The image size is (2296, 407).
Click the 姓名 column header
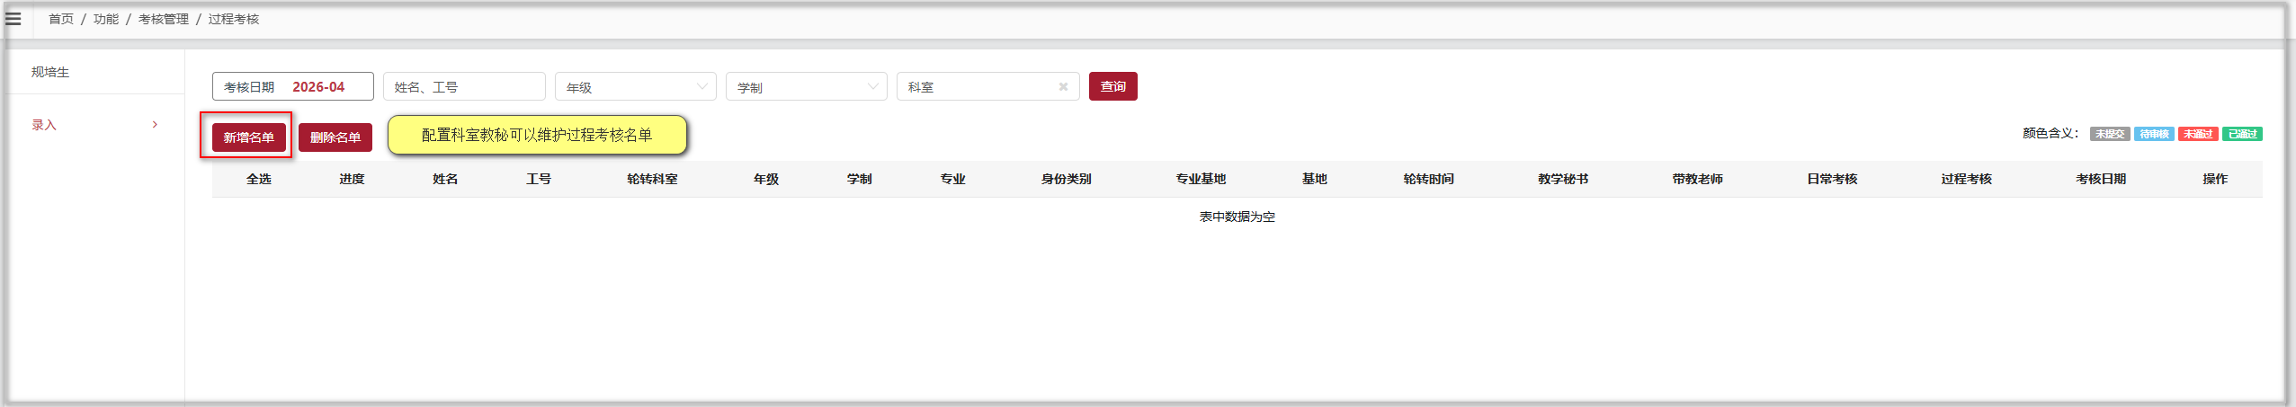445,179
